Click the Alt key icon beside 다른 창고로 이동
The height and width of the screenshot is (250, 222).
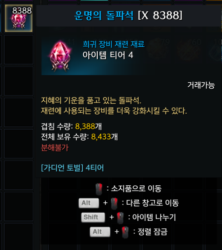pyautogui.click(x=89, y=203)
